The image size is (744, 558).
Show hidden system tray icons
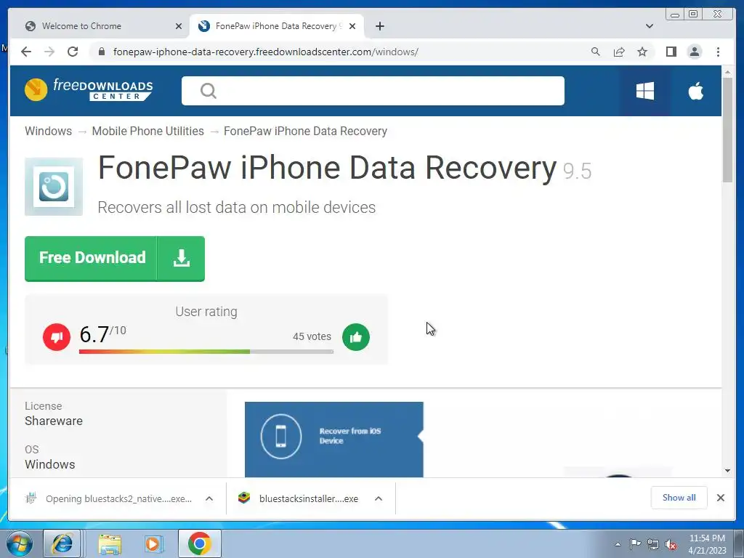[x=618, y=544]
